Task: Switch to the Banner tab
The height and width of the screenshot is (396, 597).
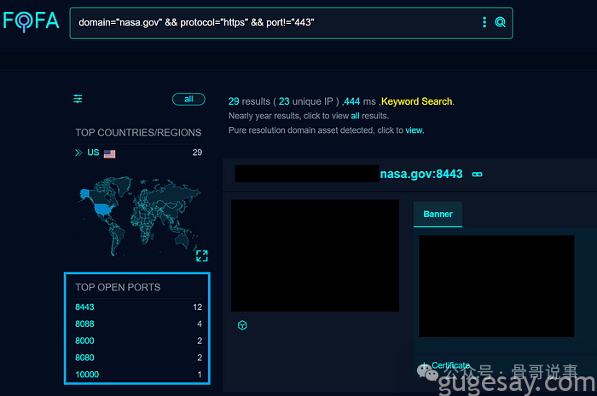Action: [438, 215]
